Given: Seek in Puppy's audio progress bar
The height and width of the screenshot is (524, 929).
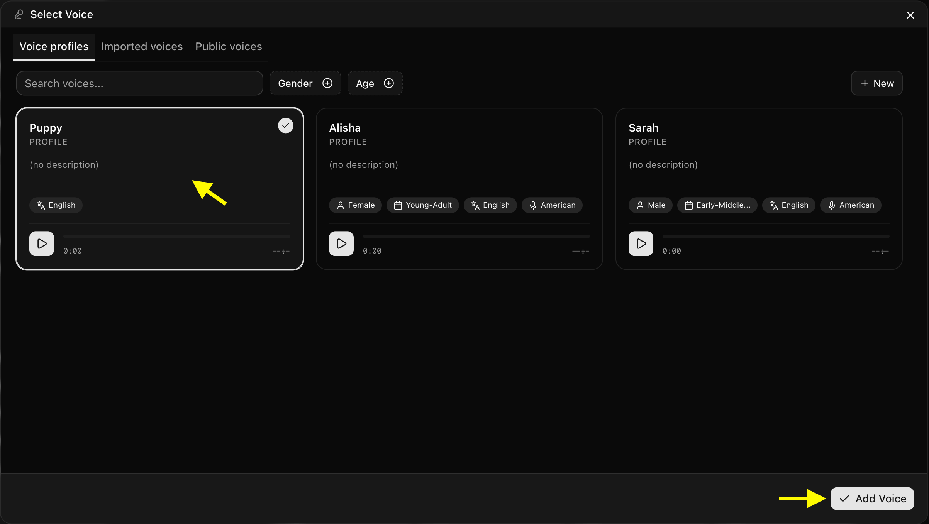Looking at the screenshot, I should [177, 236].
